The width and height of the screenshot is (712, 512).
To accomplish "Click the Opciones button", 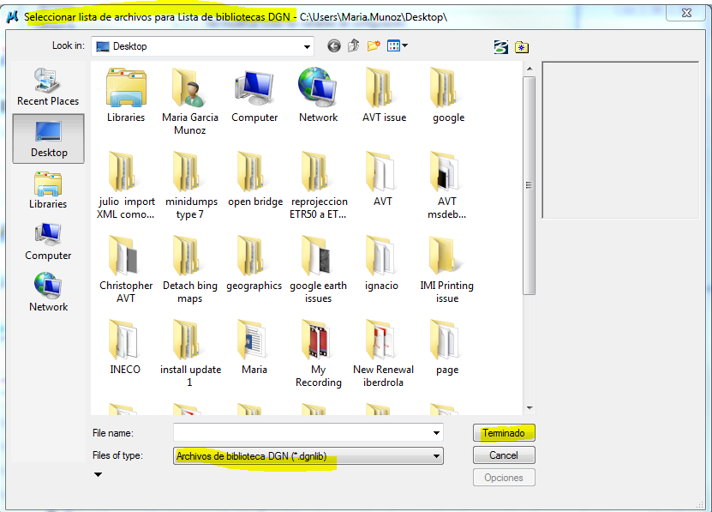I will pos(504,478).
